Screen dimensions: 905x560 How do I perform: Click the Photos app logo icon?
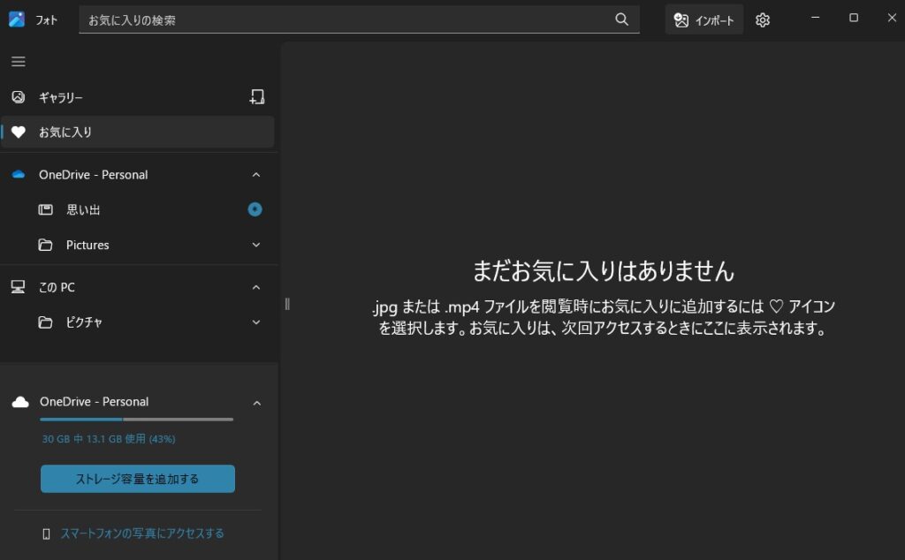click(x=17, y=19)
